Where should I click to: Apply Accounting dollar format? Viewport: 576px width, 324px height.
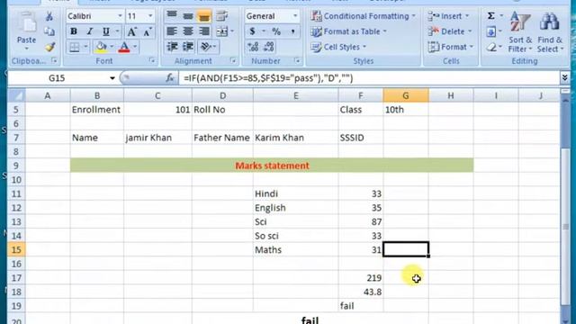point(252,31)
